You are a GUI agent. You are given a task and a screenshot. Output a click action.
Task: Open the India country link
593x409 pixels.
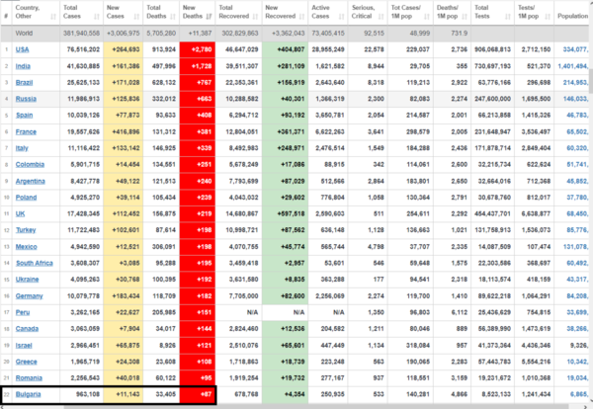pyautogui.click(x=24, y=64)
